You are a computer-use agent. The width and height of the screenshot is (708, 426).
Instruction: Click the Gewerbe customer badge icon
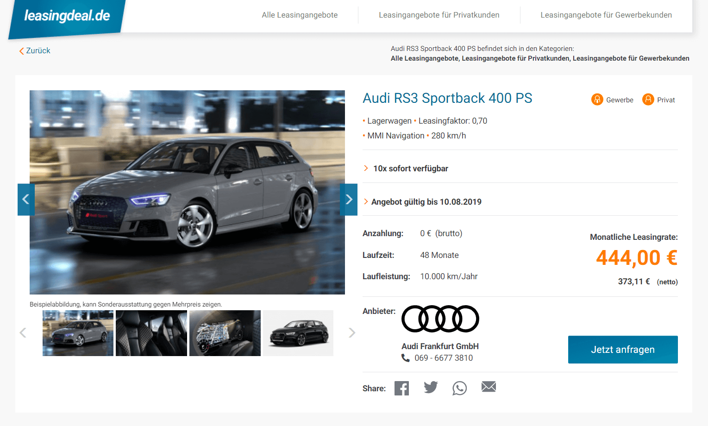[x=597, y=100]
